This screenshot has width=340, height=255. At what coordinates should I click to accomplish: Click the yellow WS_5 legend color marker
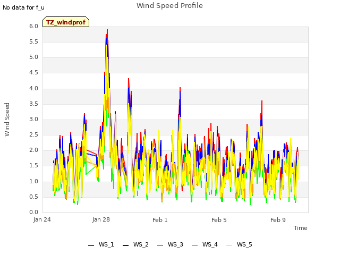point(229,245)
